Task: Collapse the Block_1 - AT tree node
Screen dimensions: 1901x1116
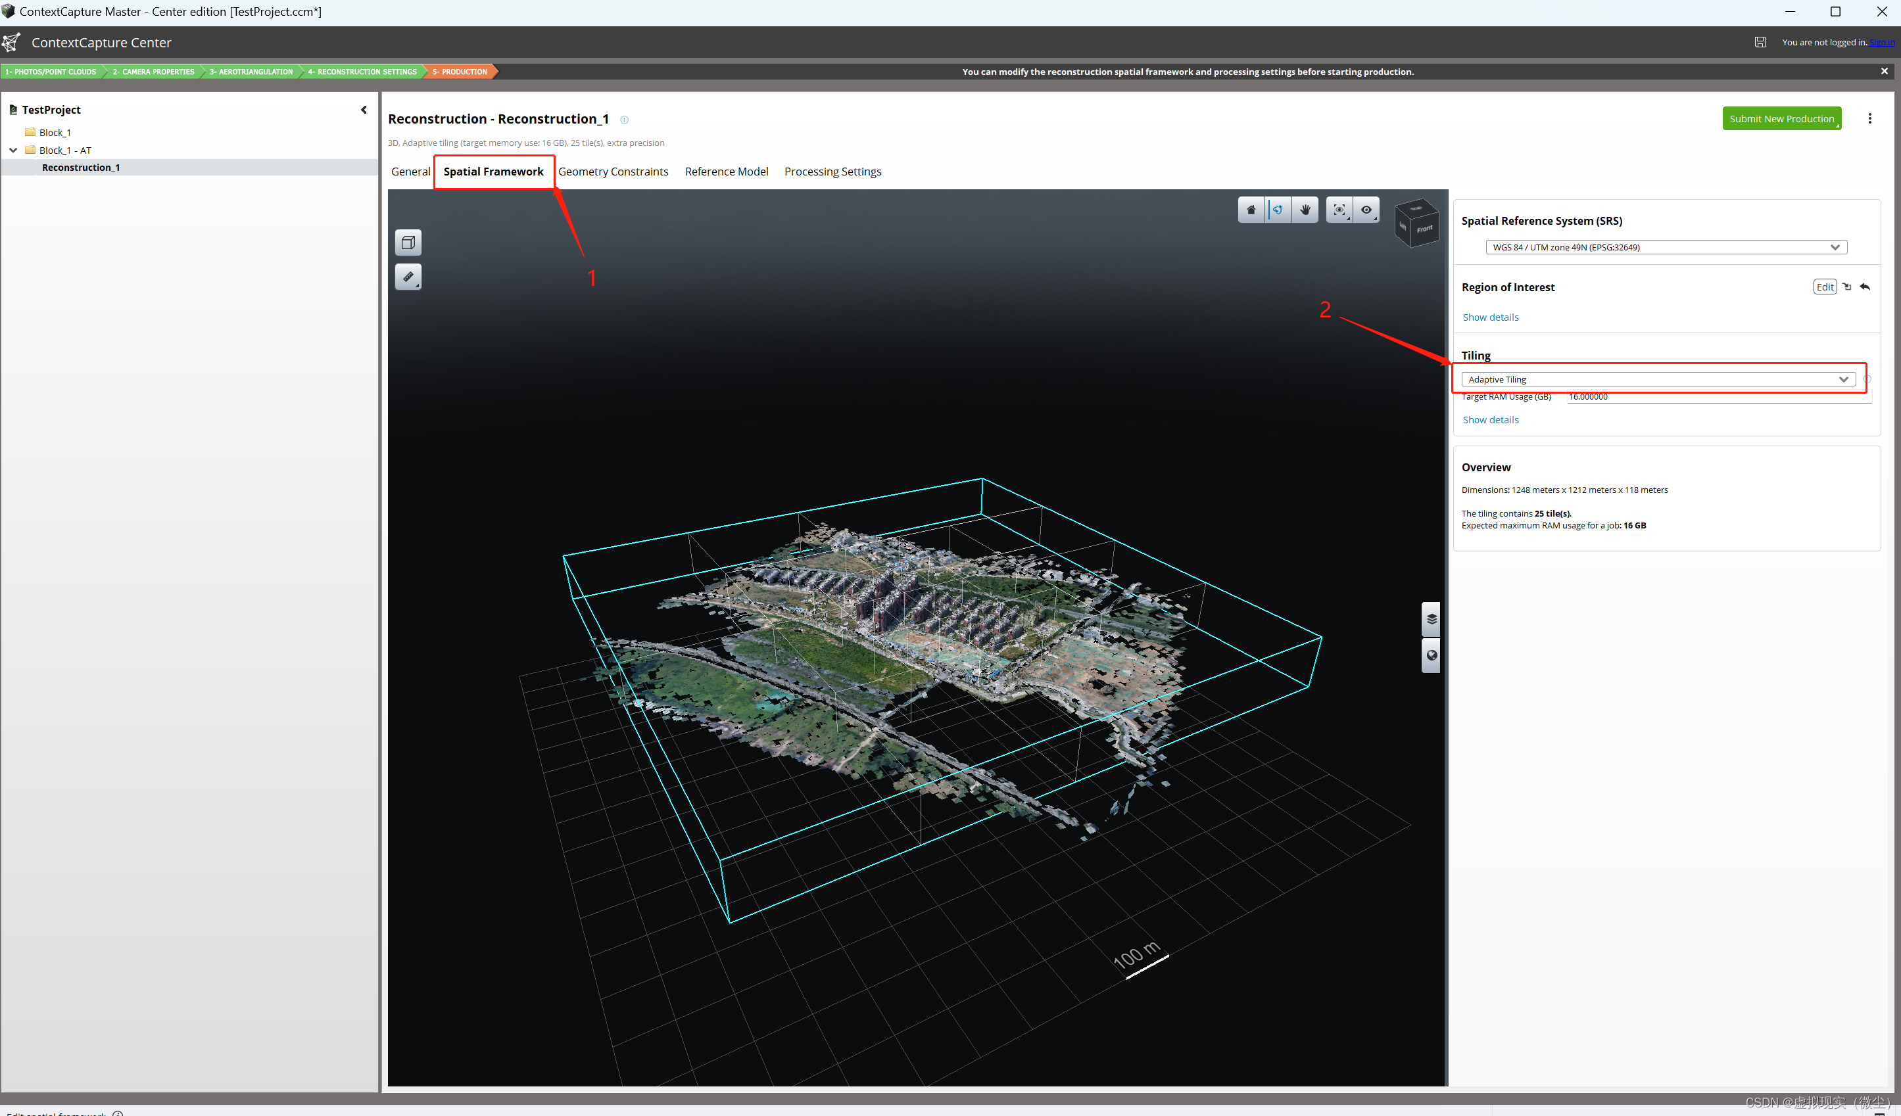Action: [14, 150]
